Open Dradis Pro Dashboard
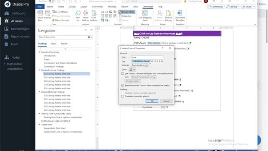Screen dimensions: 268x151 click(15, 13)
